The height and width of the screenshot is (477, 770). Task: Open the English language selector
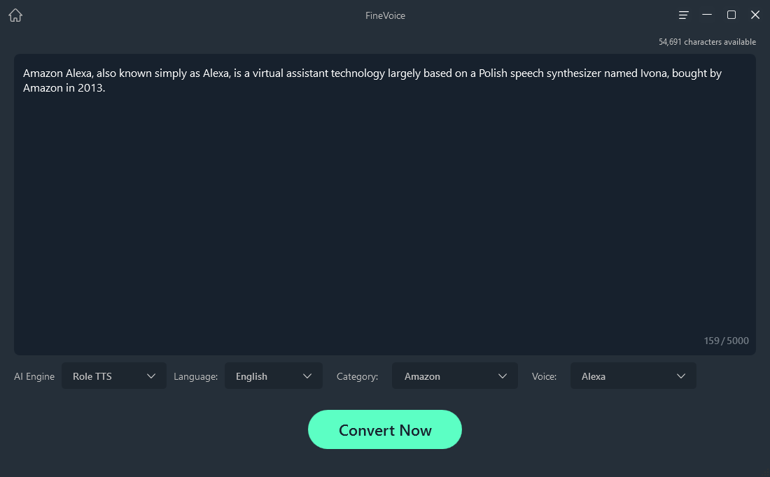click(x=274, y=376)
